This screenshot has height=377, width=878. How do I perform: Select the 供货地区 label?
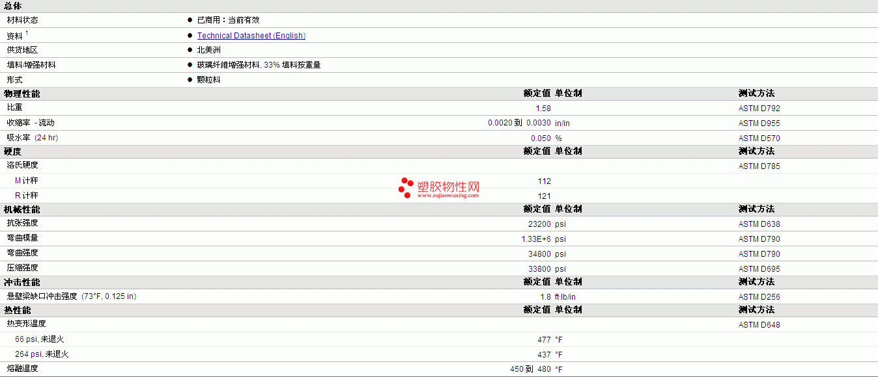[x=23, y=50]
